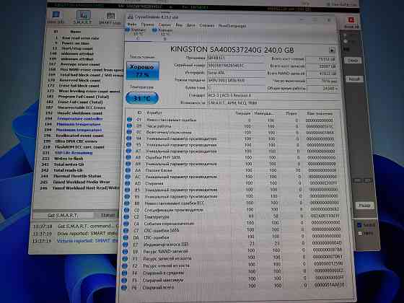404x303 pixels.
Task: Open Справка menu
Action: 207,25
